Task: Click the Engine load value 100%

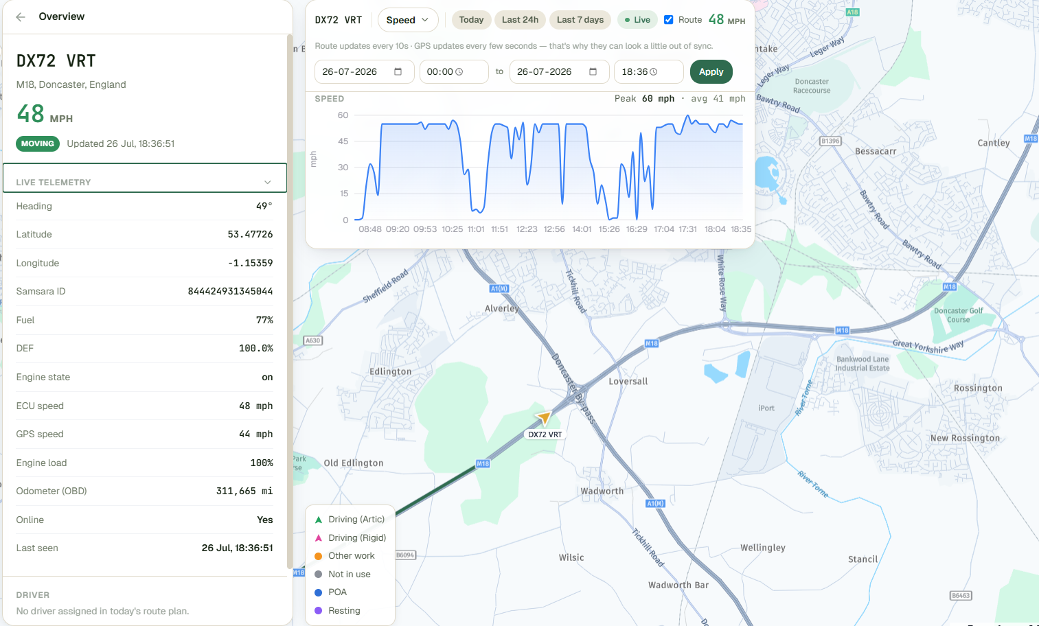Action: coord(262,463)
